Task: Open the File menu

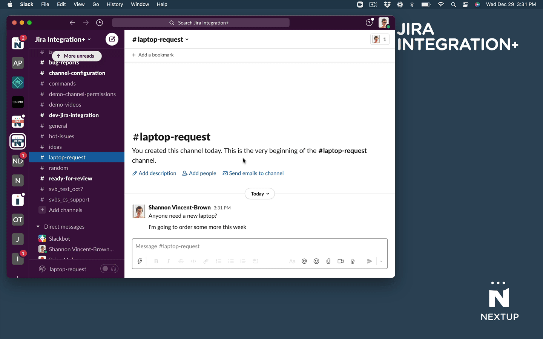Action: point(45,4)
